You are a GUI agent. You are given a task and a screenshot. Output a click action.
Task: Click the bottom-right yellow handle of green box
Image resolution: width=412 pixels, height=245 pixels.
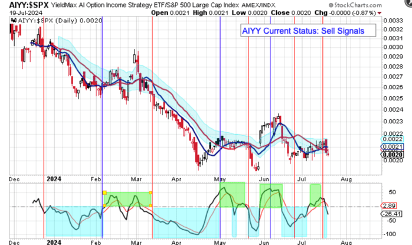[x=151, y=206]
